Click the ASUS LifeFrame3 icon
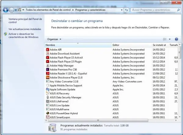This screenshot has height=135, width=183. point(48,101)
